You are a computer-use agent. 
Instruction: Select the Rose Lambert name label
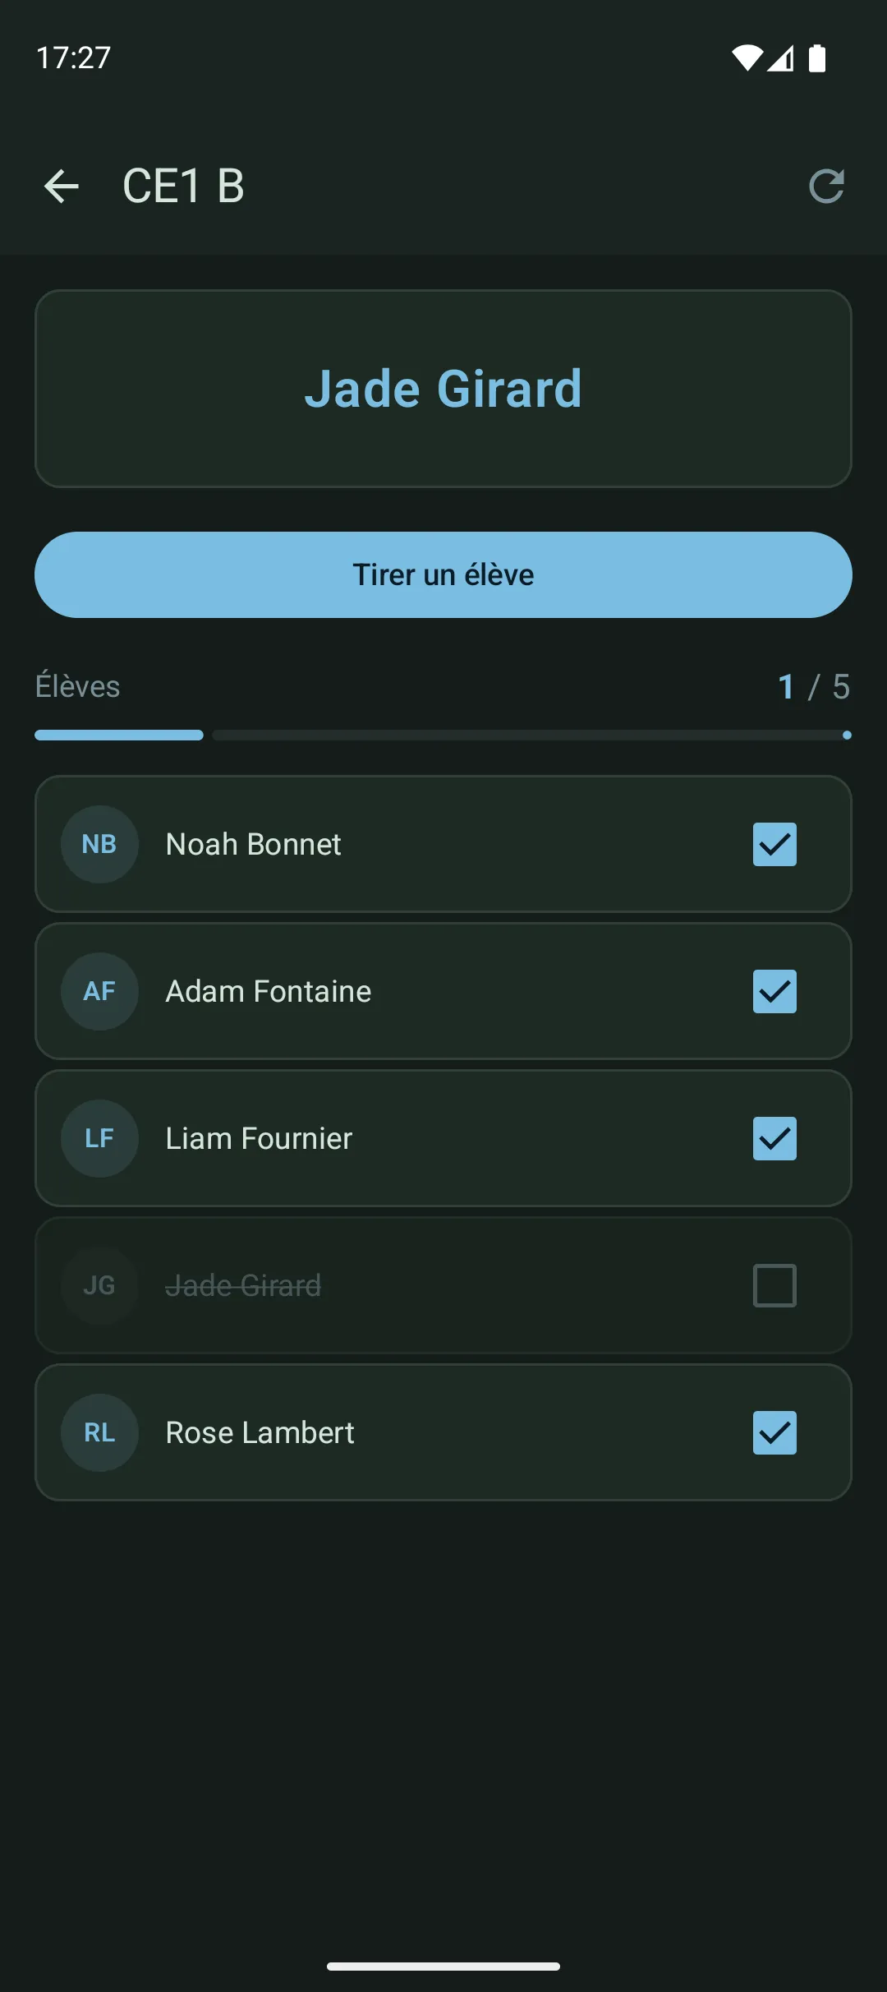click(260, 1432)
